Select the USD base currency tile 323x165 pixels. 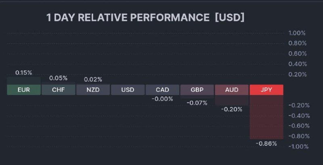pos(128,90)
